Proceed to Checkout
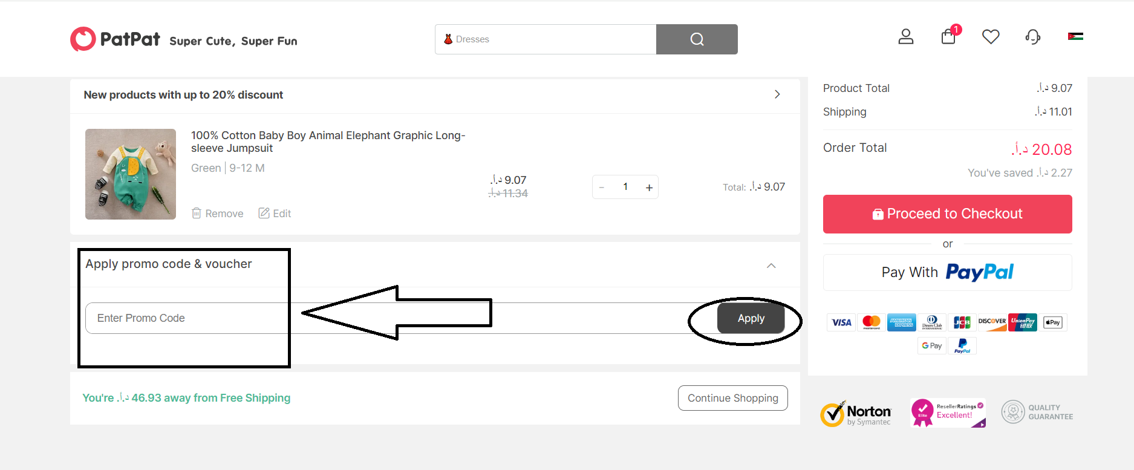The height and width of the screenshot is (470, 1134). tap(947, 214)
